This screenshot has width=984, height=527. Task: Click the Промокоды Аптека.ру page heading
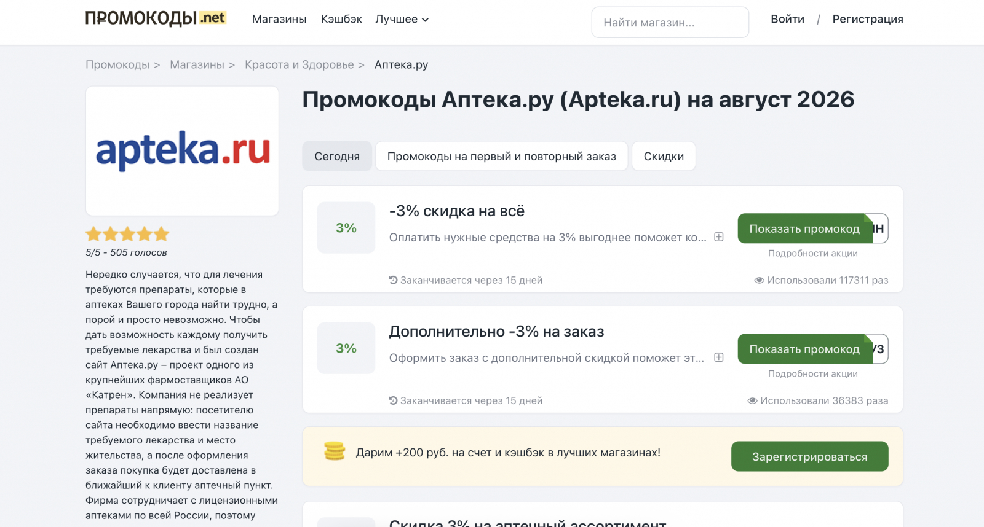click(x=579, y=100)
